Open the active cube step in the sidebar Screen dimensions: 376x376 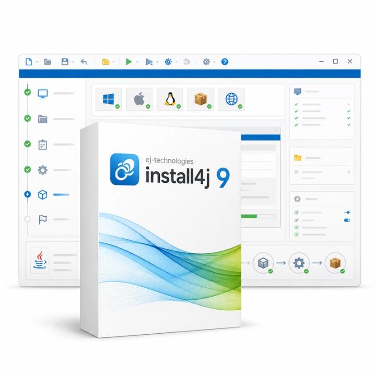click(43, 195)
